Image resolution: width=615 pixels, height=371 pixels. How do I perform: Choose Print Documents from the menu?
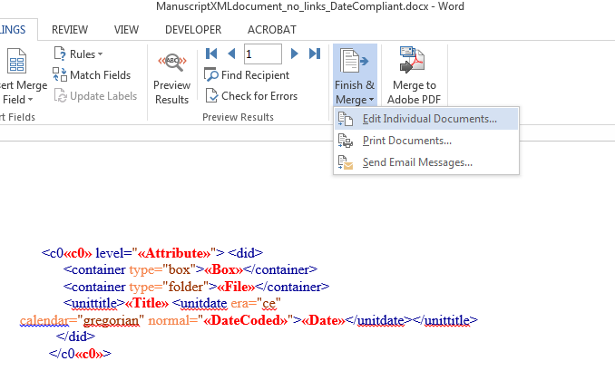tap(406, 141)
